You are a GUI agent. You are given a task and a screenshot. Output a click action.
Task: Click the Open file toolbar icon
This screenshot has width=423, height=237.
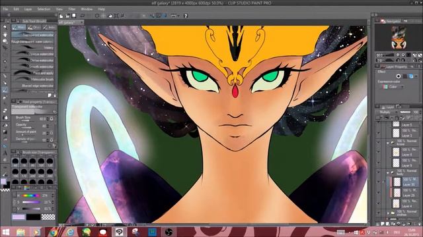67,16
